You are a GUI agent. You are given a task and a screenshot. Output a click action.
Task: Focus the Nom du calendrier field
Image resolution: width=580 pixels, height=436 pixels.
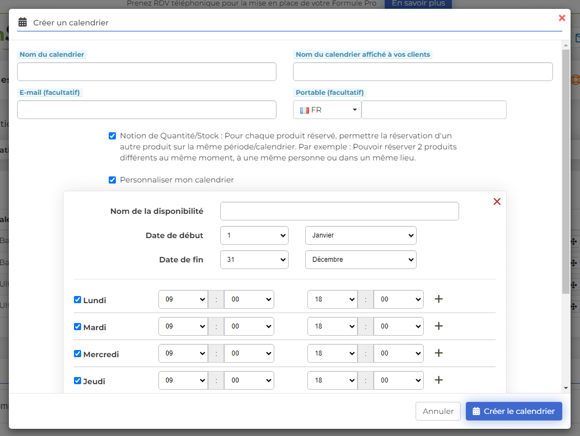coord(146,72)
